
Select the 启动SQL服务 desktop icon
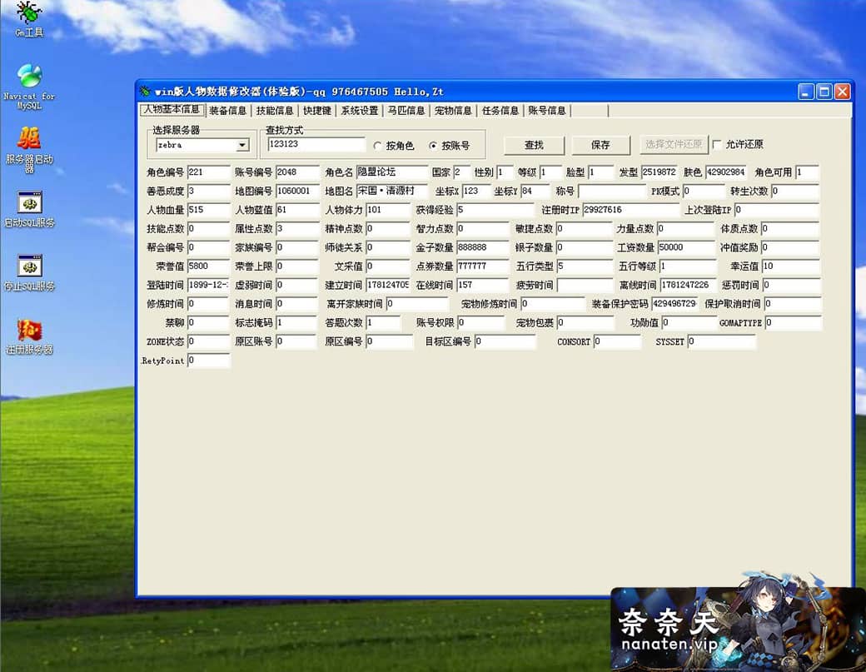pos(29,210)
